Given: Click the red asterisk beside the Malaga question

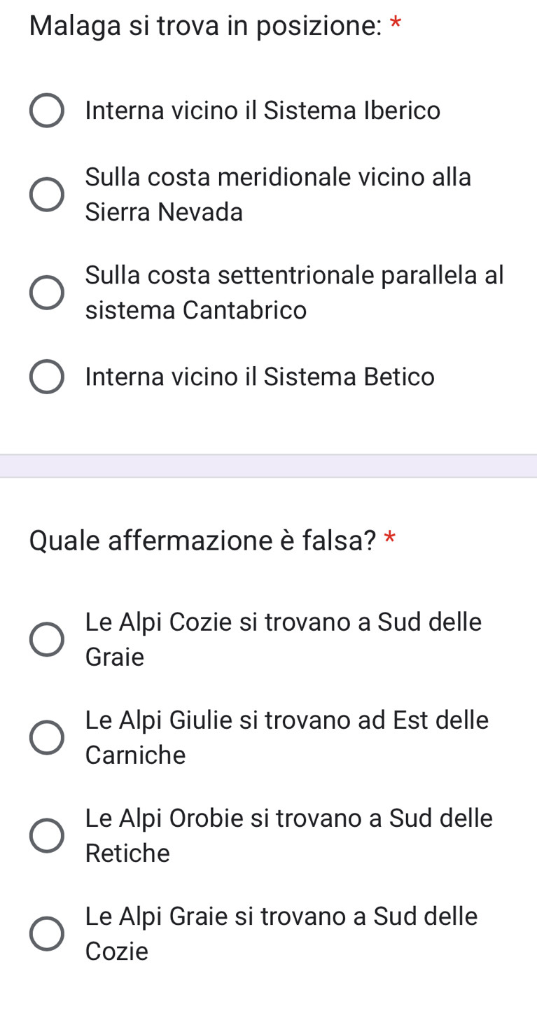Looking at the screenshot, I should tap(396, 23).
